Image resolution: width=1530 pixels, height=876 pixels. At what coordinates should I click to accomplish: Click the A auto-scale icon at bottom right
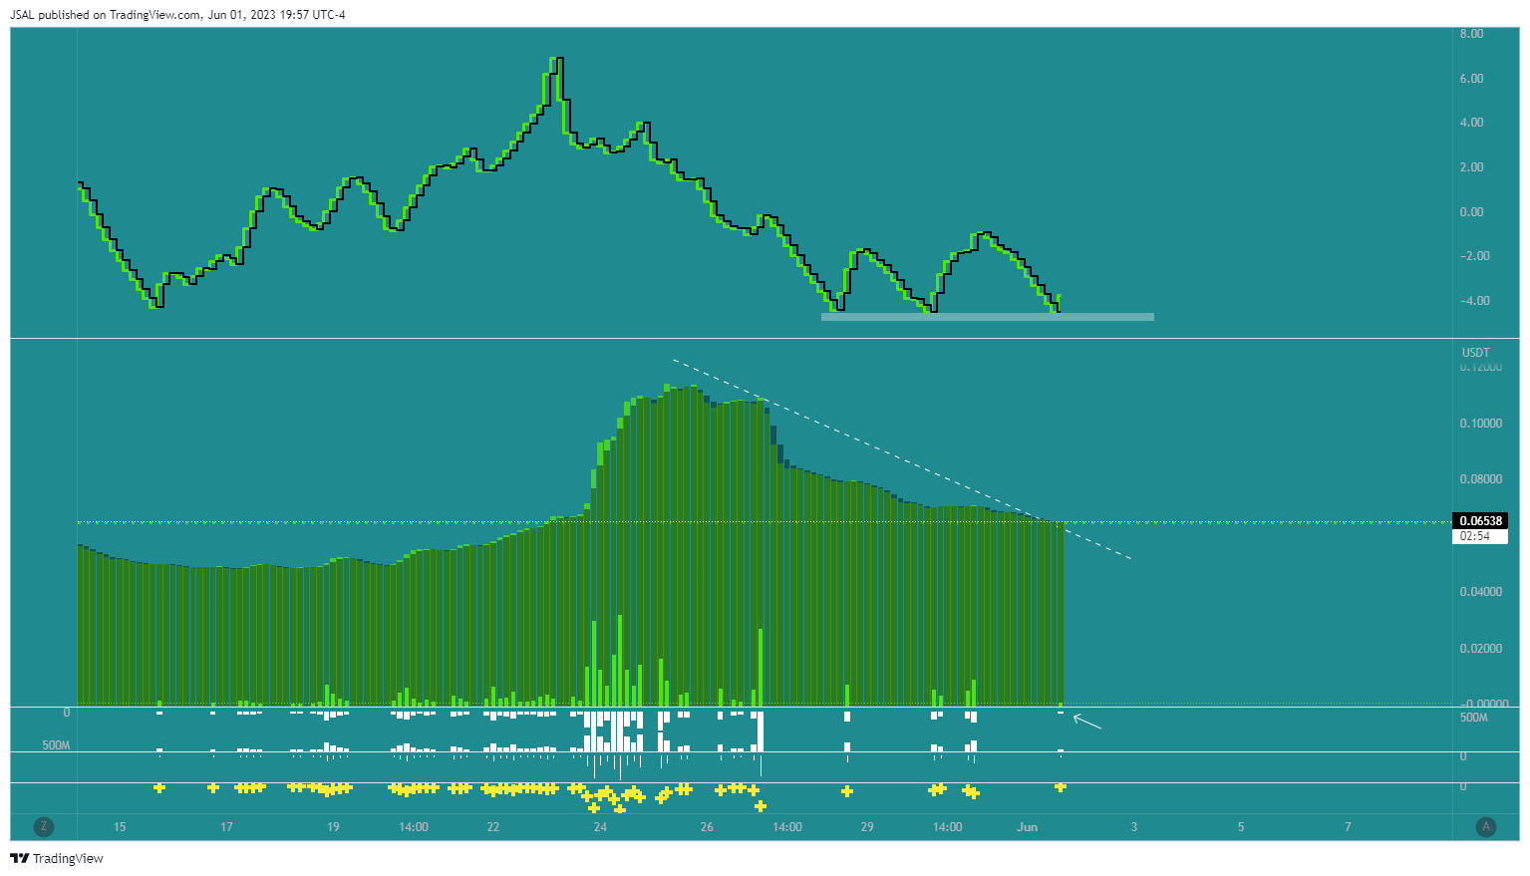pos(1486,826)
